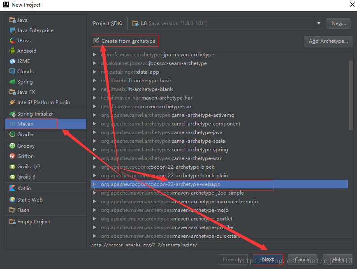This screenshot has height=269, width=357.
Task: Select the Groovy G icon
Action: 12,146
